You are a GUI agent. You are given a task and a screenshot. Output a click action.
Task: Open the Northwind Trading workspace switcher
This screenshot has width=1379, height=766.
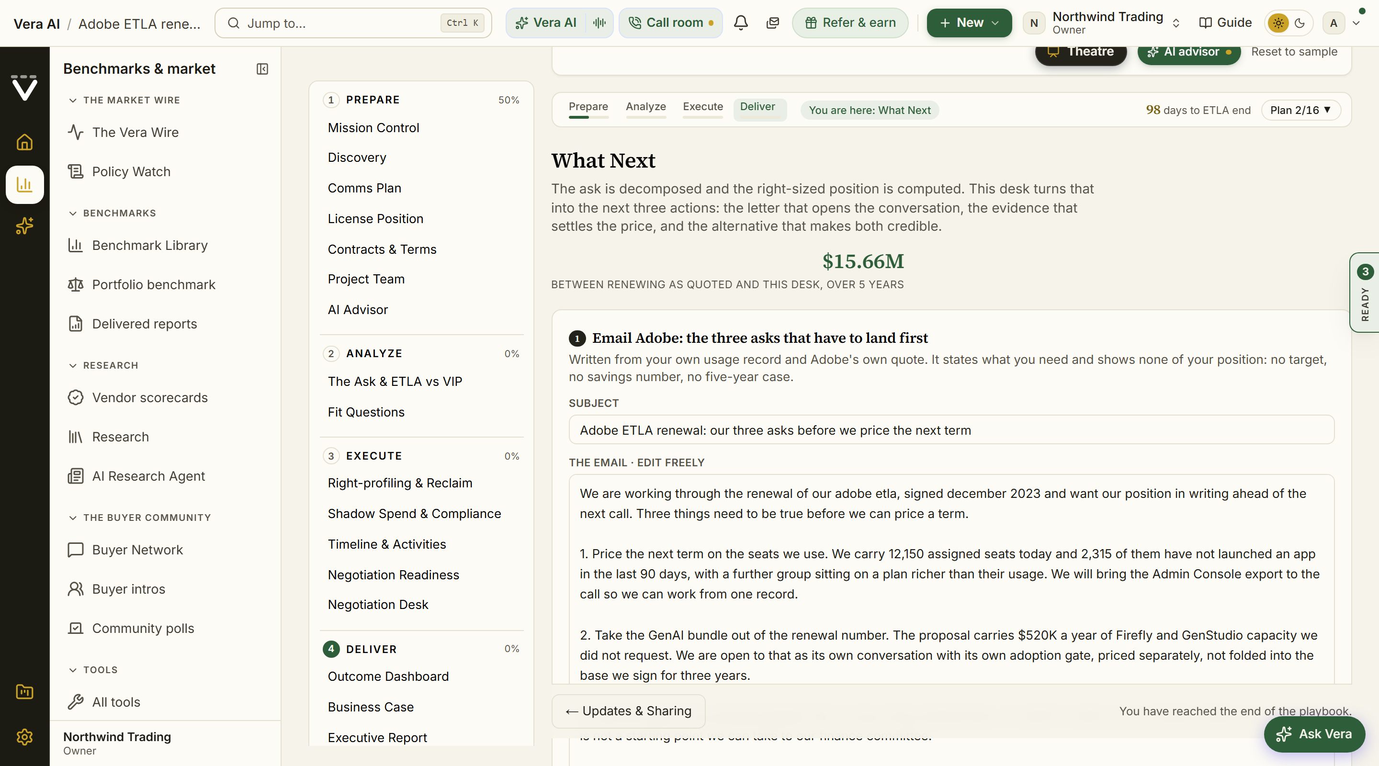click(1103, 23)
